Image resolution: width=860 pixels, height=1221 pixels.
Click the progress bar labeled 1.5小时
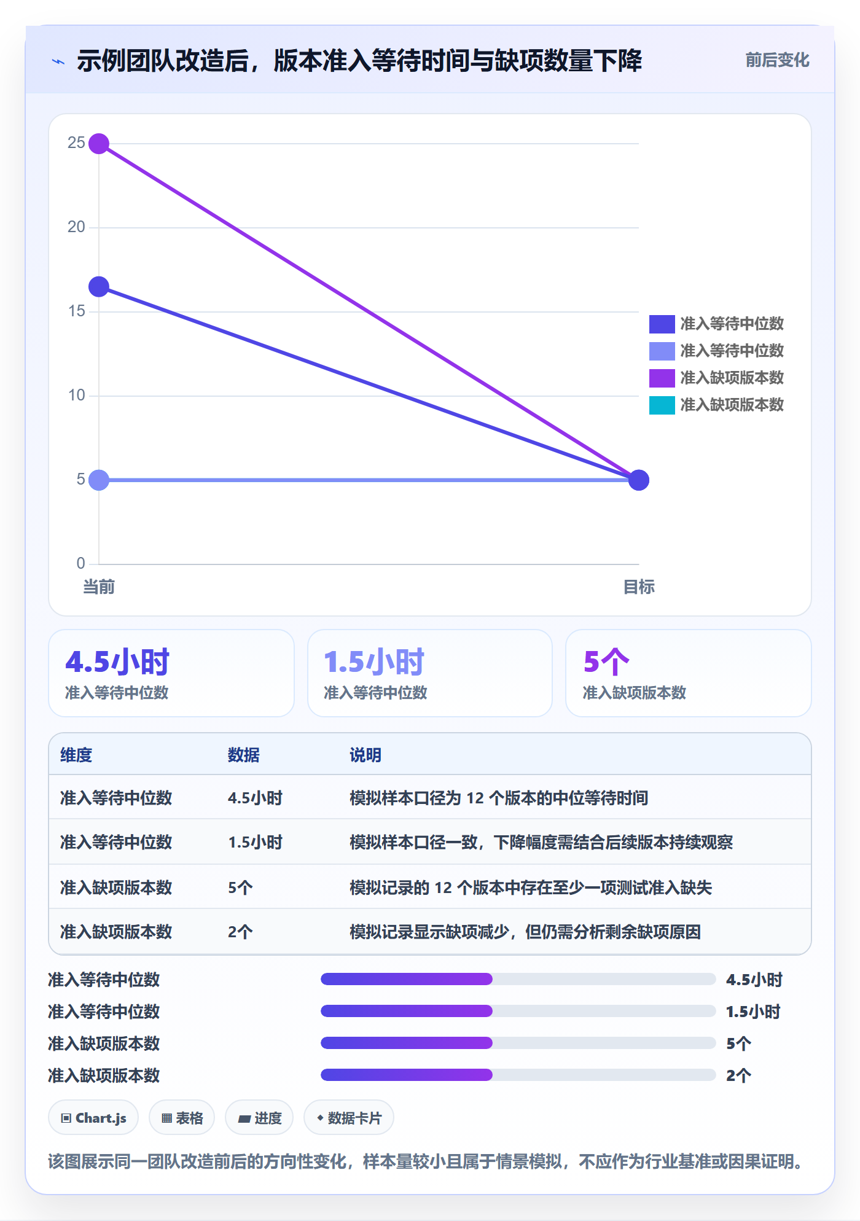tap(518, 1011)
